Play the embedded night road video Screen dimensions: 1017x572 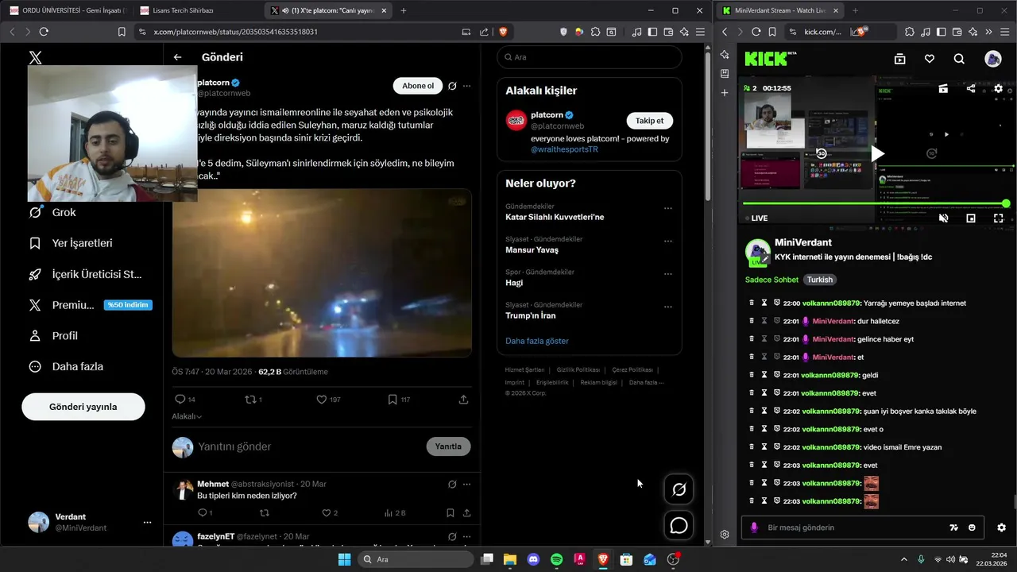click(x=322, y=272)
